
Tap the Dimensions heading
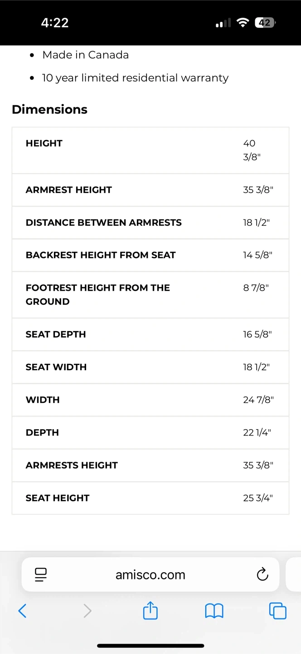pyautogui.click(x=49, y=109)
